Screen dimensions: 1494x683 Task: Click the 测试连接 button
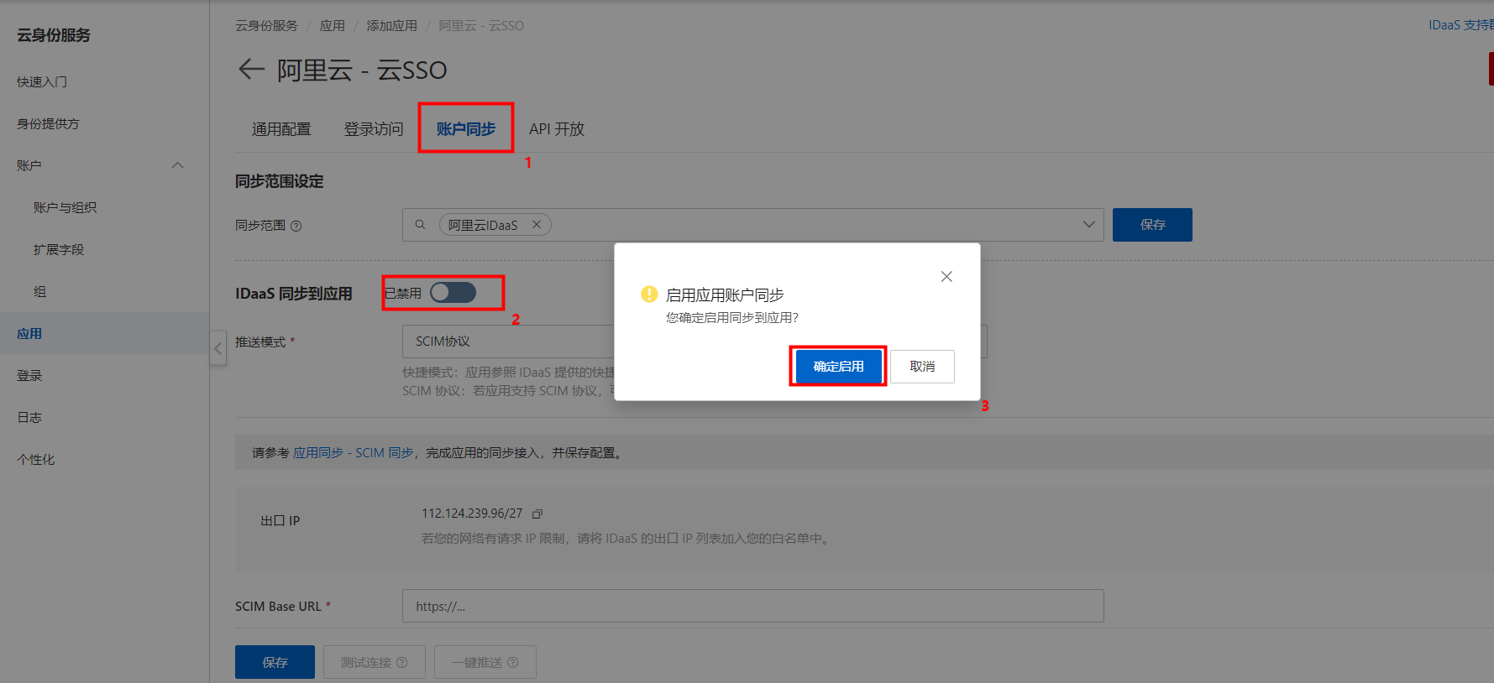click(x=374, y=662)
